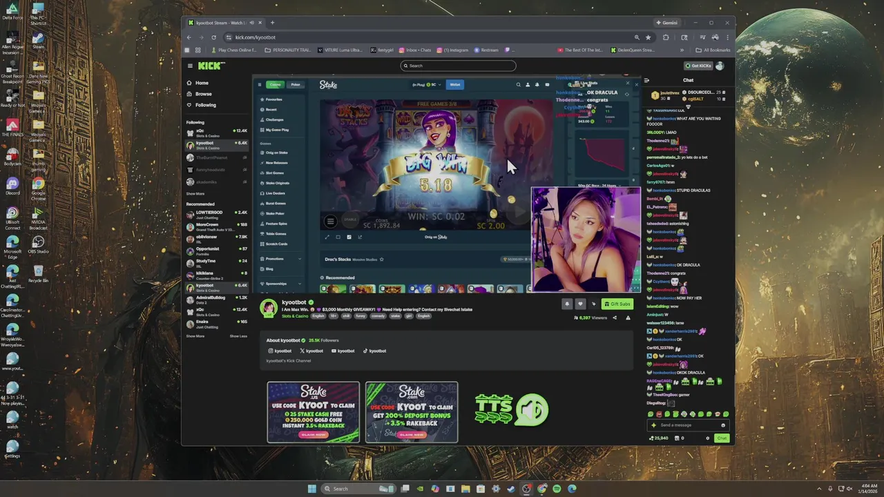884x497 pixels.
Task: Click the taskbar Search box
Action: [359, 489]
